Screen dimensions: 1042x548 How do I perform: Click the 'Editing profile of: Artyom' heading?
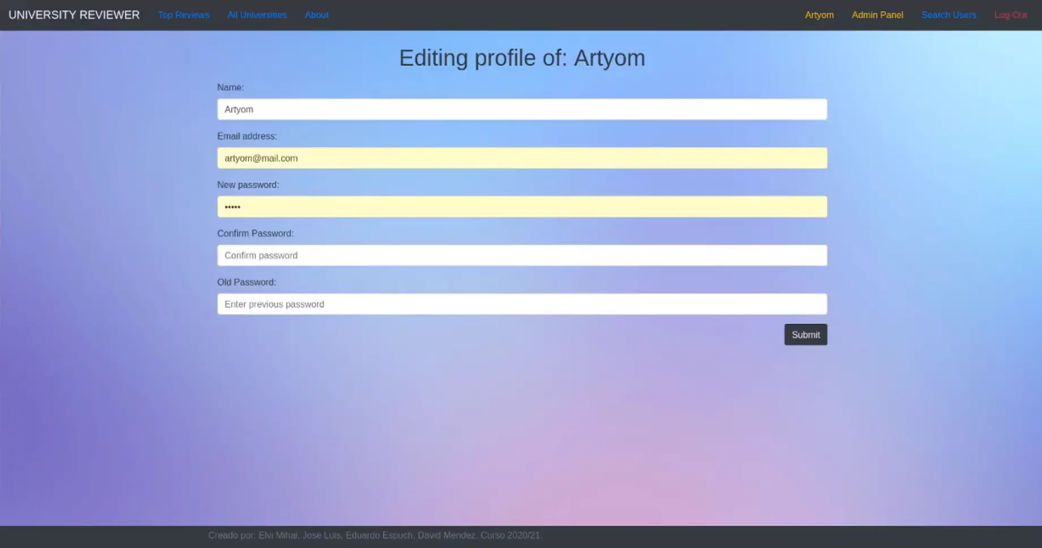[x=522, y=58]
